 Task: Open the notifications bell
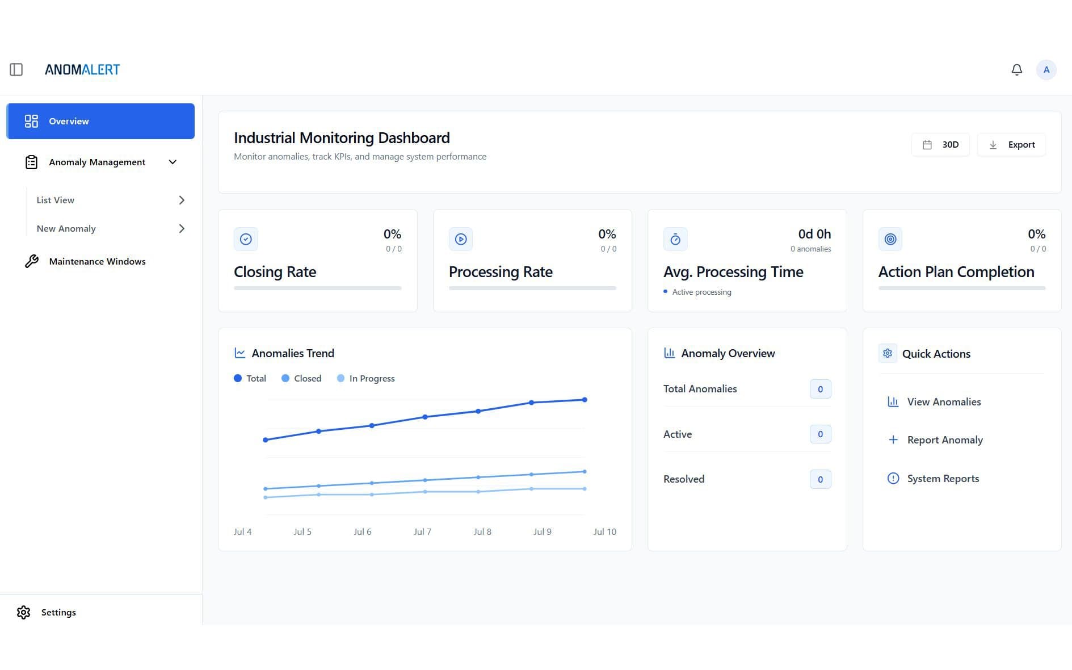tap(1016, 70)
